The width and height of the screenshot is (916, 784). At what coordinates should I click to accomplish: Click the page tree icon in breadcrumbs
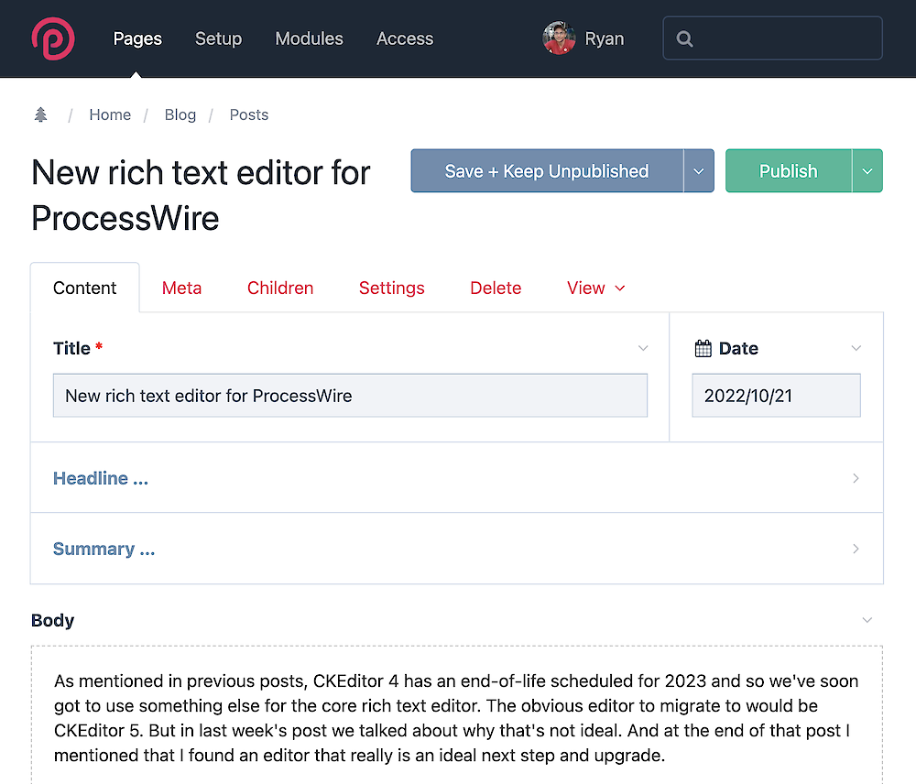pyautogui.click(x=40, y=114)
